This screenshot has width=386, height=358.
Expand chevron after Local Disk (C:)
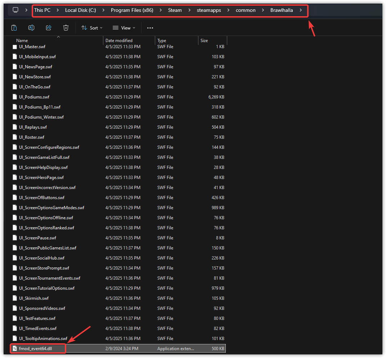click(x=103, y=10)
